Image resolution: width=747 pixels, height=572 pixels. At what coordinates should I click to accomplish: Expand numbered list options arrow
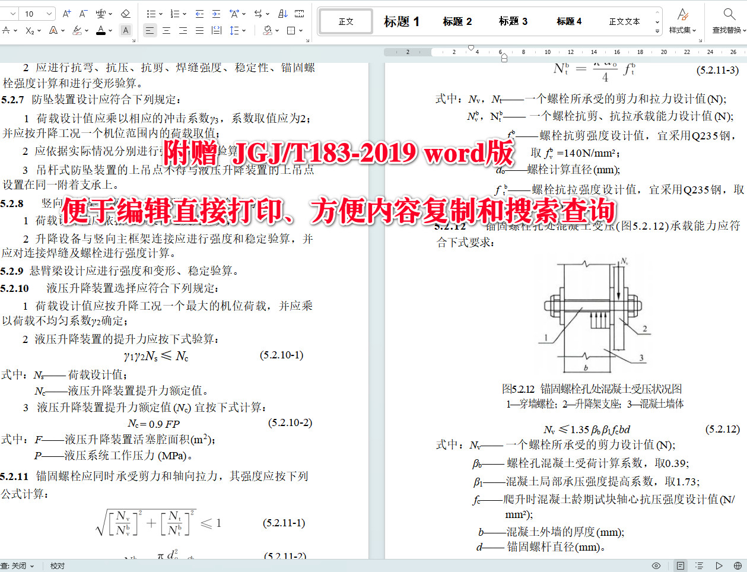tap(185, 14)
